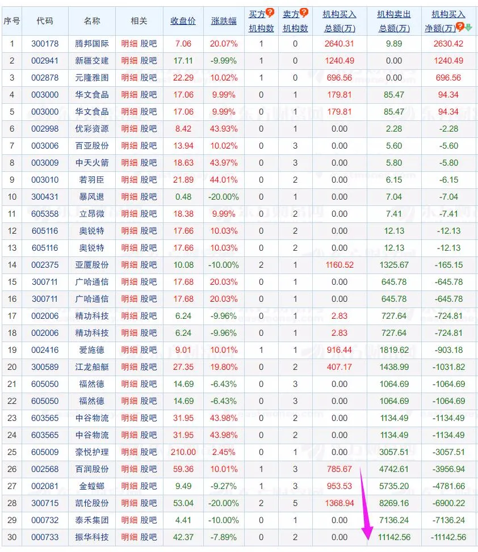
Task: Open the 股吧 forum for 新疆交建
Action: pos(148,61)
